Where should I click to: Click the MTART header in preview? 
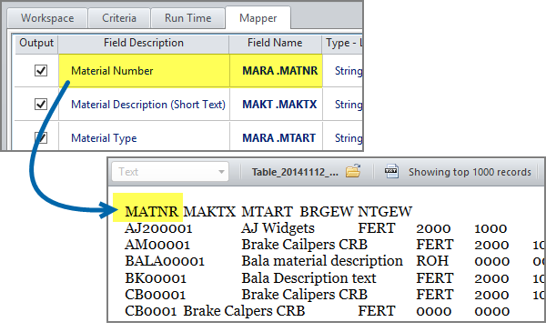pyautogui.click(x=267, y=211)
